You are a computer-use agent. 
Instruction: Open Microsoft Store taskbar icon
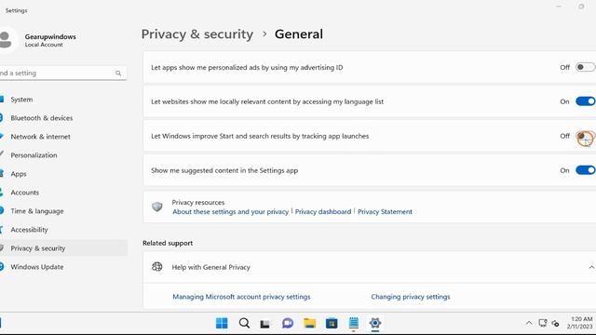332,323
